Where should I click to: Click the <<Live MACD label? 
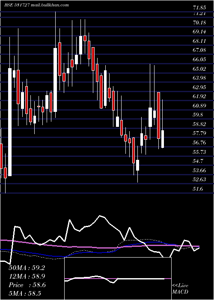tap(180, 289)
